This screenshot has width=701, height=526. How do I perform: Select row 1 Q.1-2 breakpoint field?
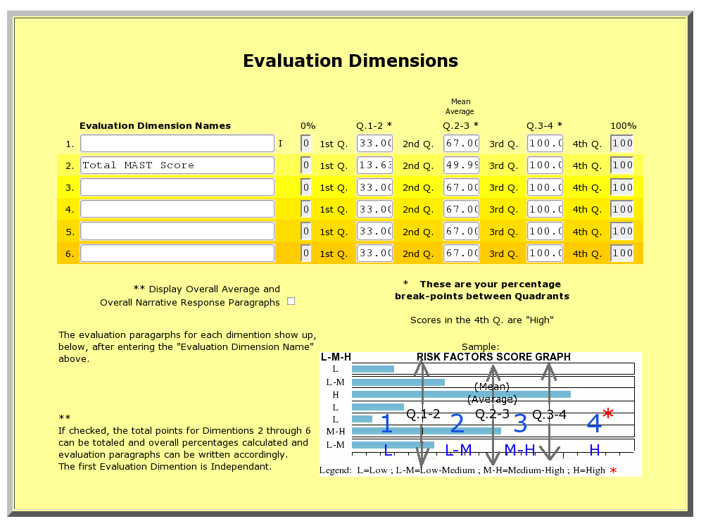tap(375, 143)
